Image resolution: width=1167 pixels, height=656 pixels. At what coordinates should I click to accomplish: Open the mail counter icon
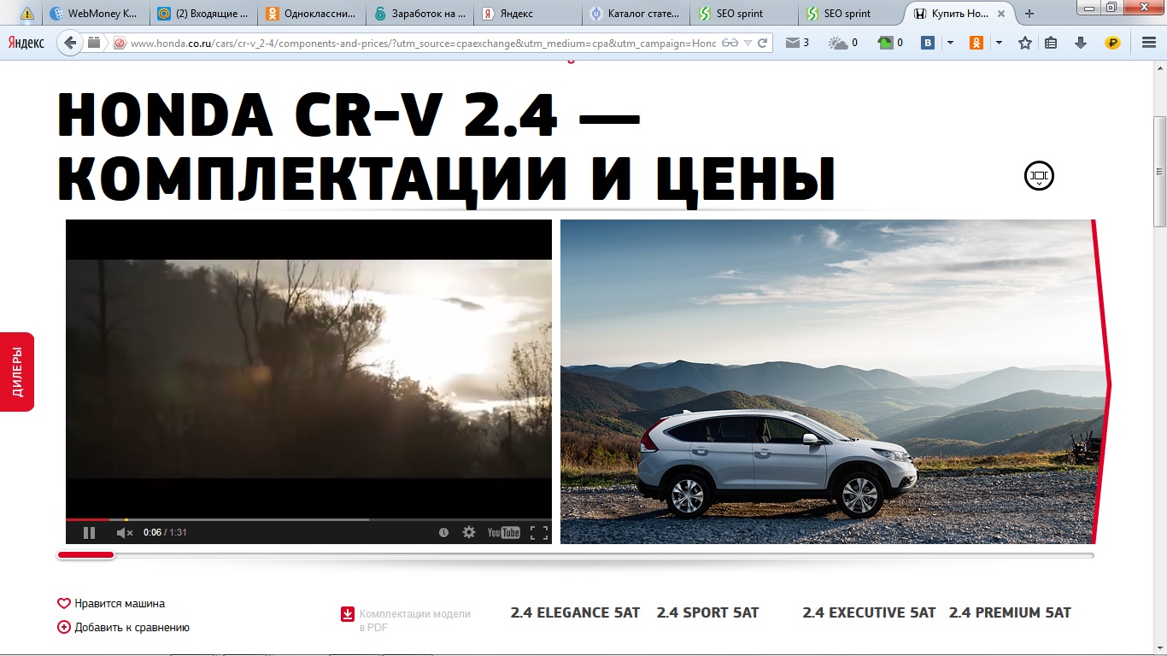[796, 43]
